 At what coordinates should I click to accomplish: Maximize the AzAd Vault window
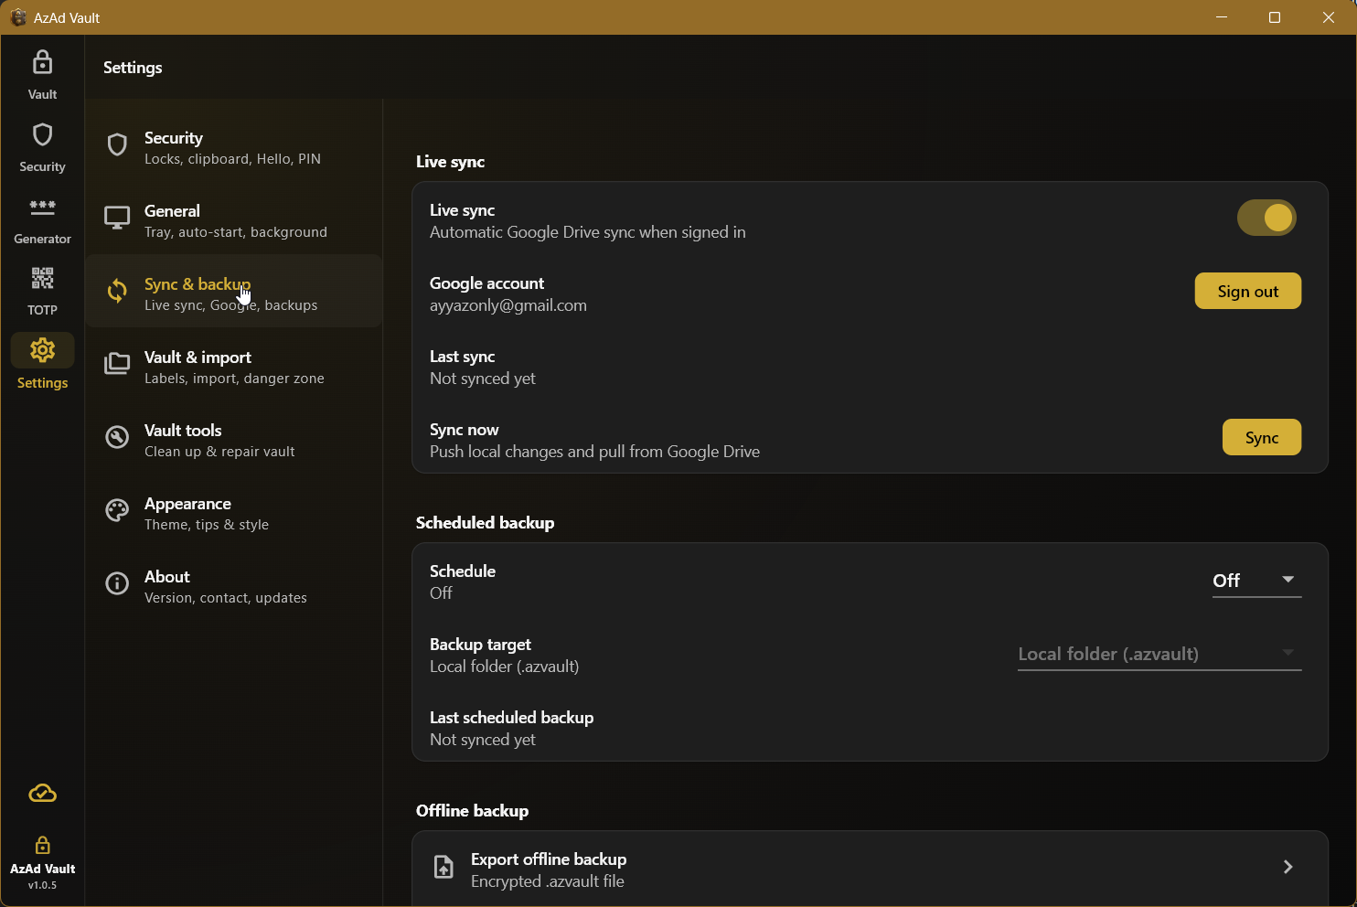pyautogui.click(x=1275, y=17)
